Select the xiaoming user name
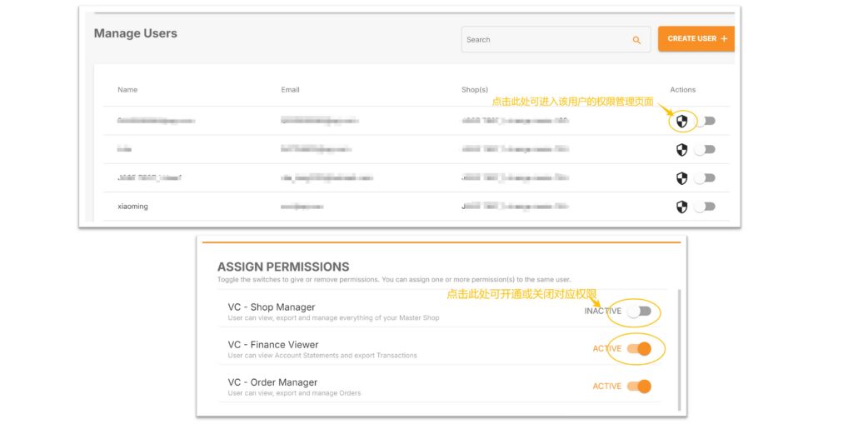Screen dimensions: 853x424 pyautogui.click(x=132, y=207)
